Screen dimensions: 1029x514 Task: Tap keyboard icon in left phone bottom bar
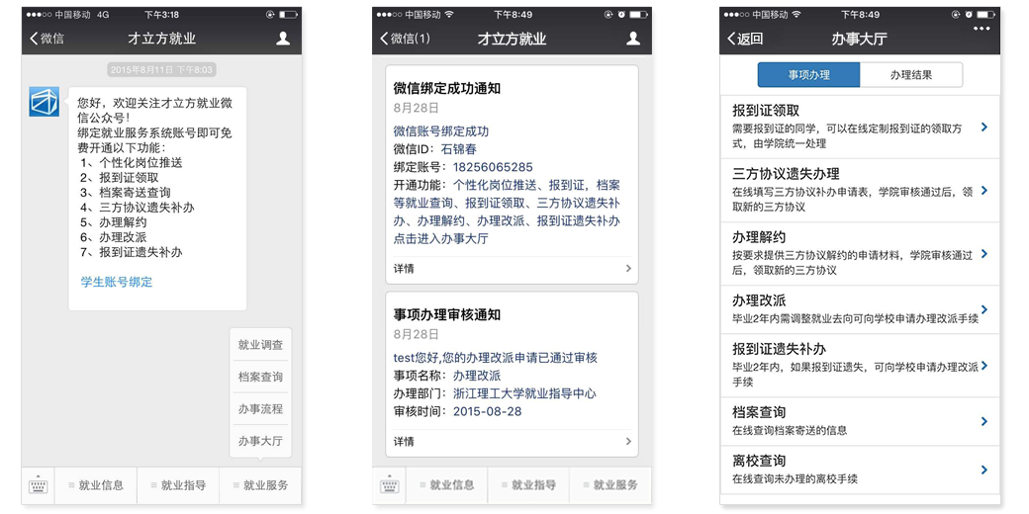pos(38,485)
